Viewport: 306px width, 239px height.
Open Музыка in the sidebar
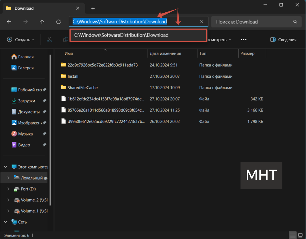point(25,134)
